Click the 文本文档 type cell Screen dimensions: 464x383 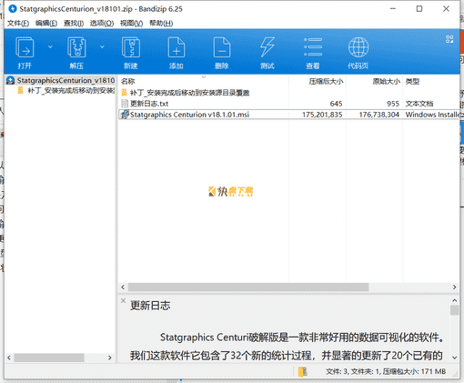point(419,104)
